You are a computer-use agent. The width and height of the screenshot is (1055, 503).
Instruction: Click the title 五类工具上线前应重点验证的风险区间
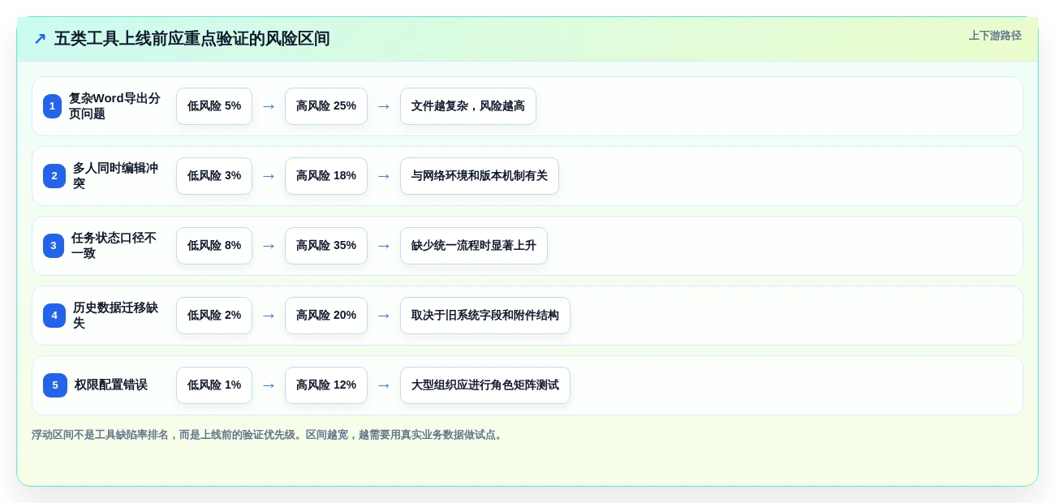tap(192, 39)
